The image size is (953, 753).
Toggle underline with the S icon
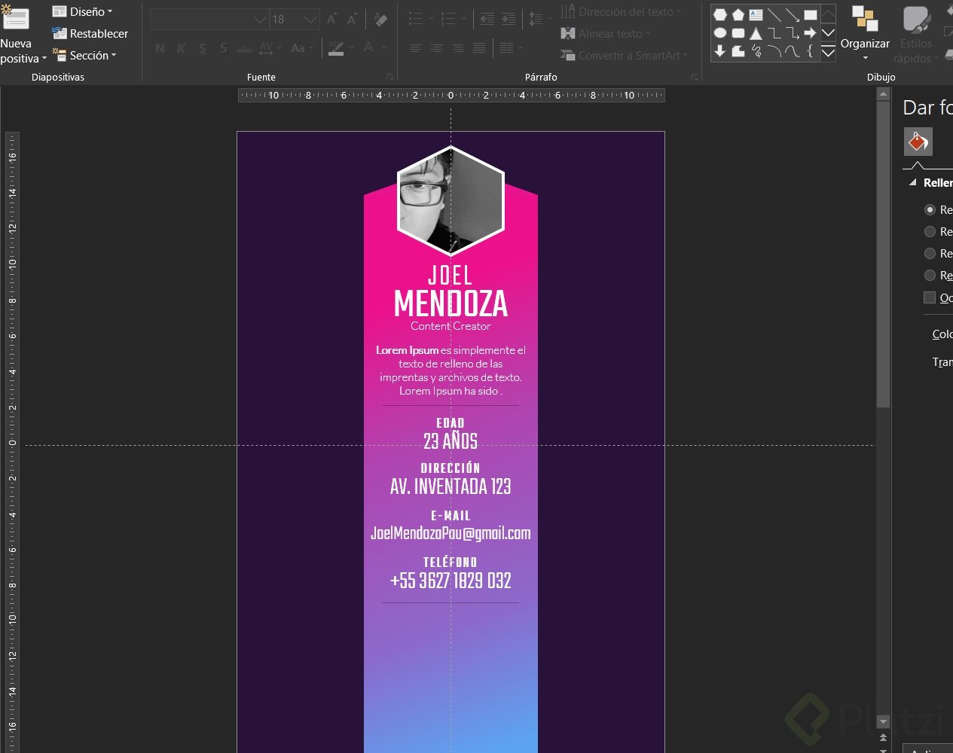tap(203, 49)
